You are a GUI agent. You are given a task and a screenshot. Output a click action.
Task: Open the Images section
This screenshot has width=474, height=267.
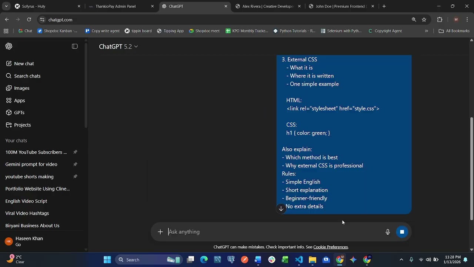point(21,88)
